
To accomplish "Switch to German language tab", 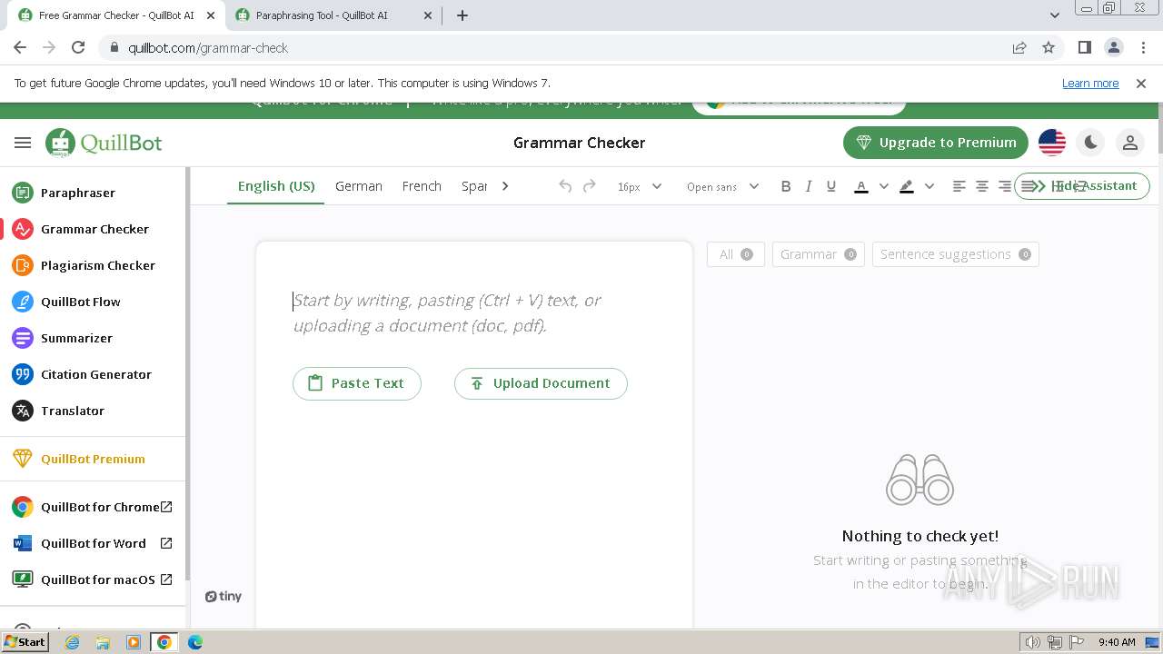I will pyautogui.click(x=359, y=186).
